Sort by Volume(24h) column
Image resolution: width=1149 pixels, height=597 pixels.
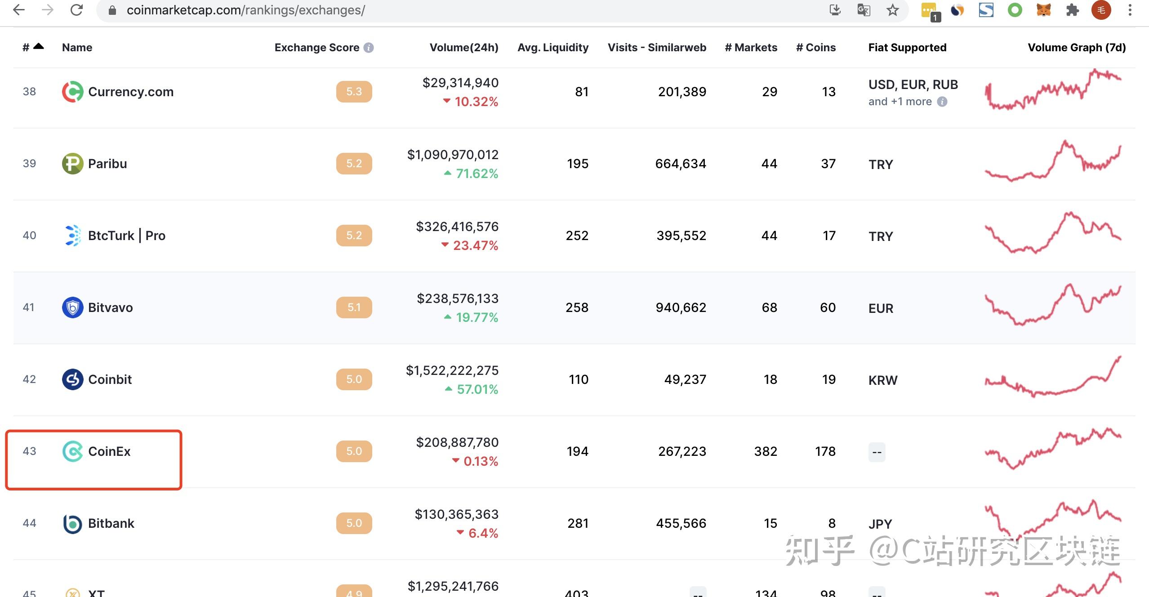tap(464, 47)
